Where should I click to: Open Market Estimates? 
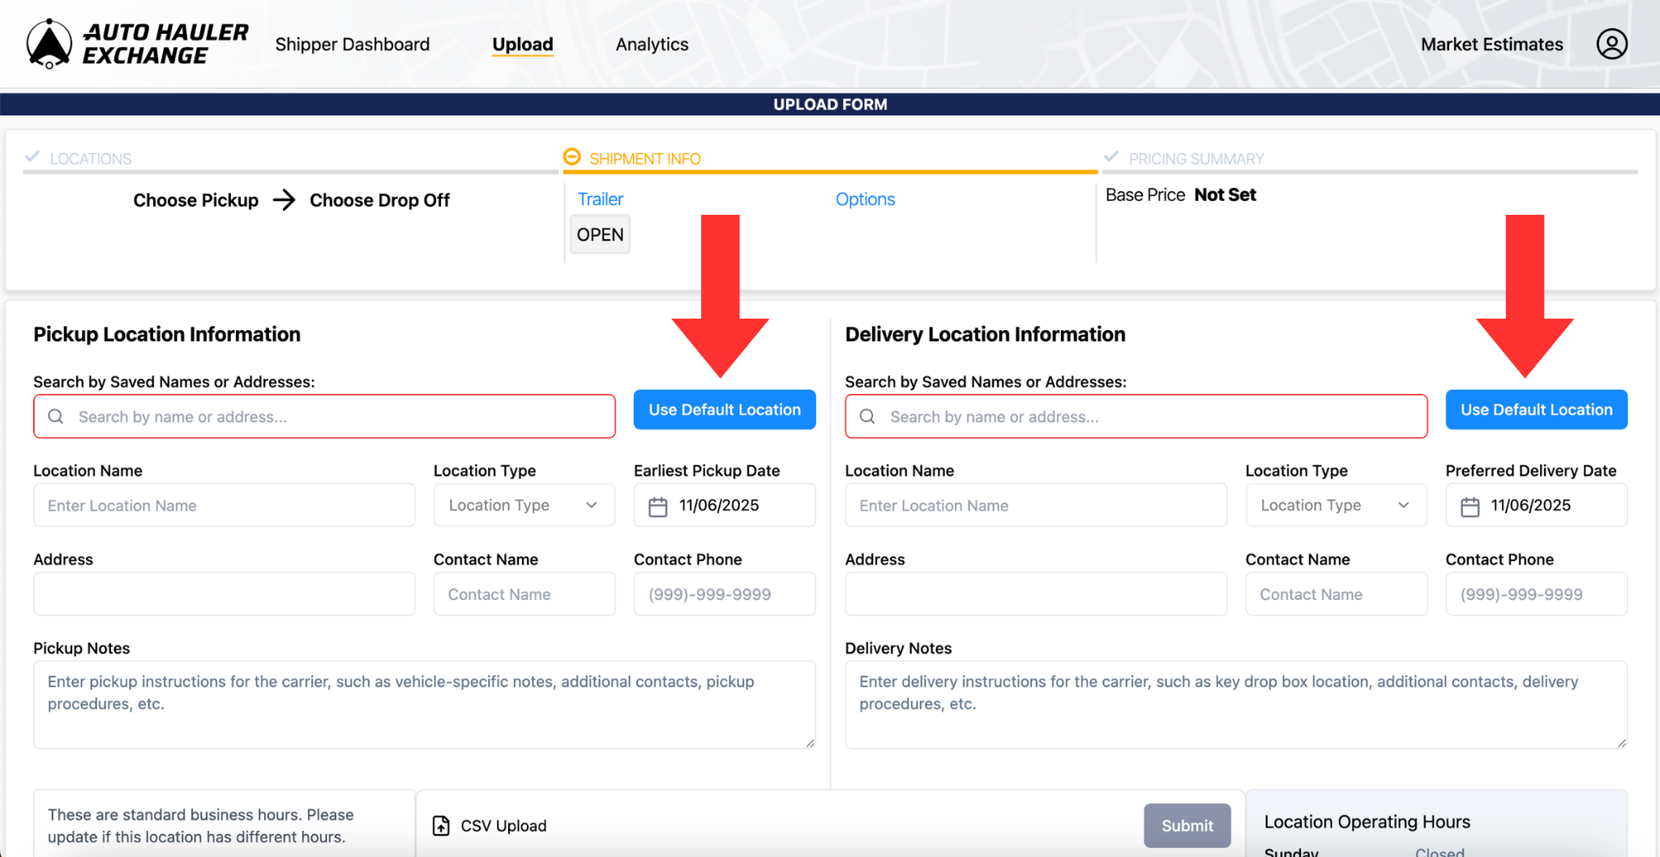click(x=1491, y=44)
